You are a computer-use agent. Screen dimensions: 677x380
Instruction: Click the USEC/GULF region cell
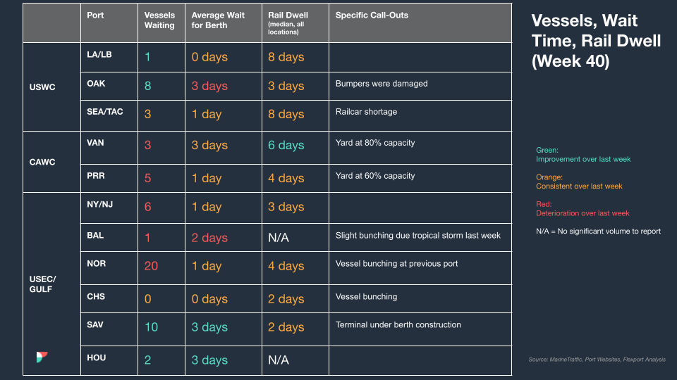pyautogui.click(x=51, y=284)
